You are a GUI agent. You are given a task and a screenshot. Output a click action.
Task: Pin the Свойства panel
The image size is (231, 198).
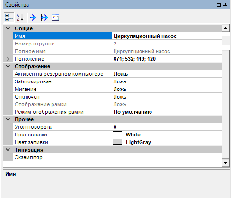[225, 5]
